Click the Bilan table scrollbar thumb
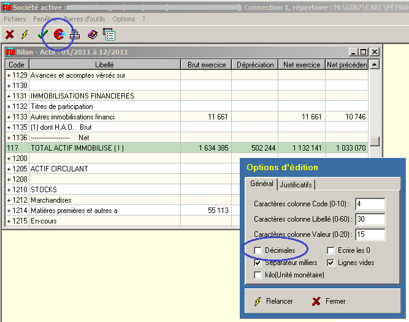The image size is (409, 322). click(x=375, y=141)
